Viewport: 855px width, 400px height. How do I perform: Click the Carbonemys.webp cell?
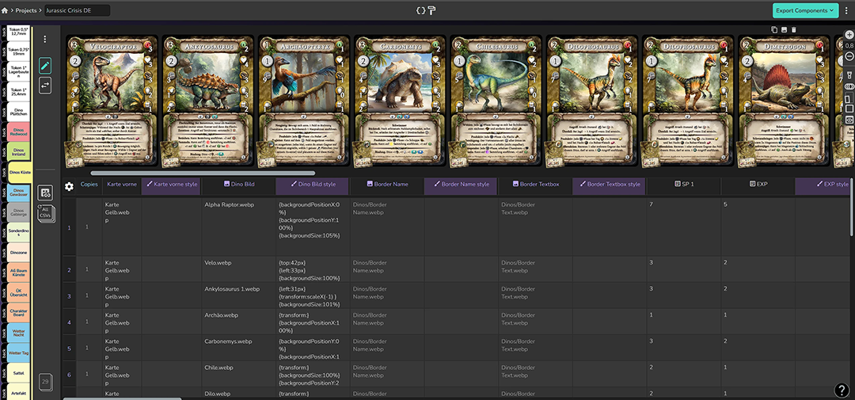[x=239, y=348]
